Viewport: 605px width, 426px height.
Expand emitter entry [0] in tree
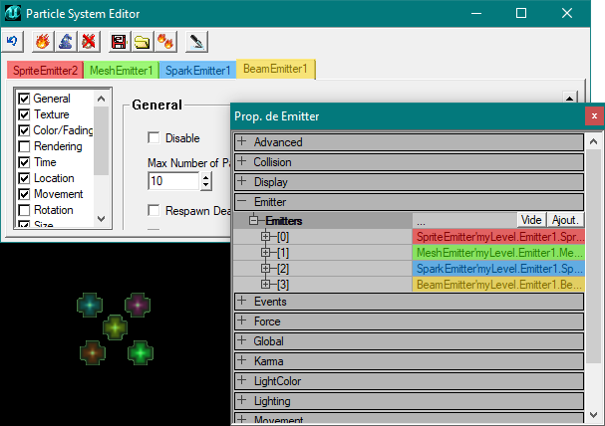click(266, 237)
